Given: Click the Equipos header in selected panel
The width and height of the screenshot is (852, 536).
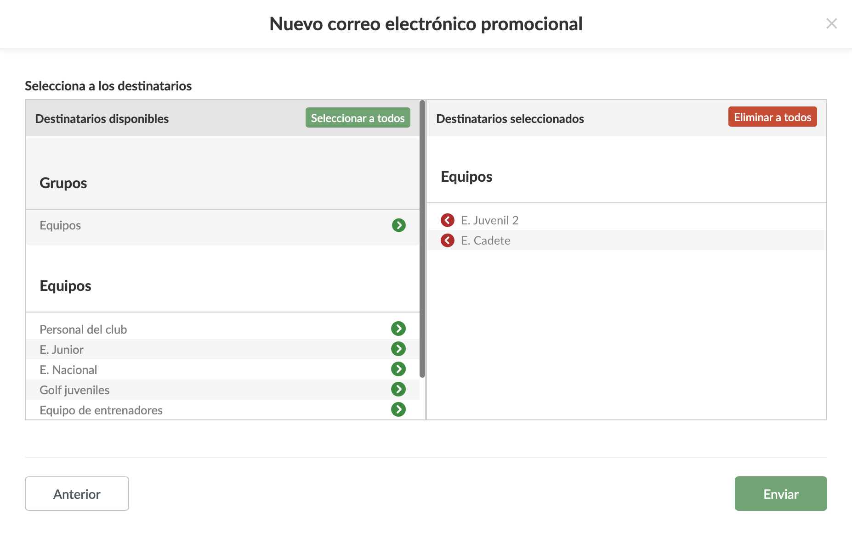Looking at the screenshot, I should coord(466,176).
